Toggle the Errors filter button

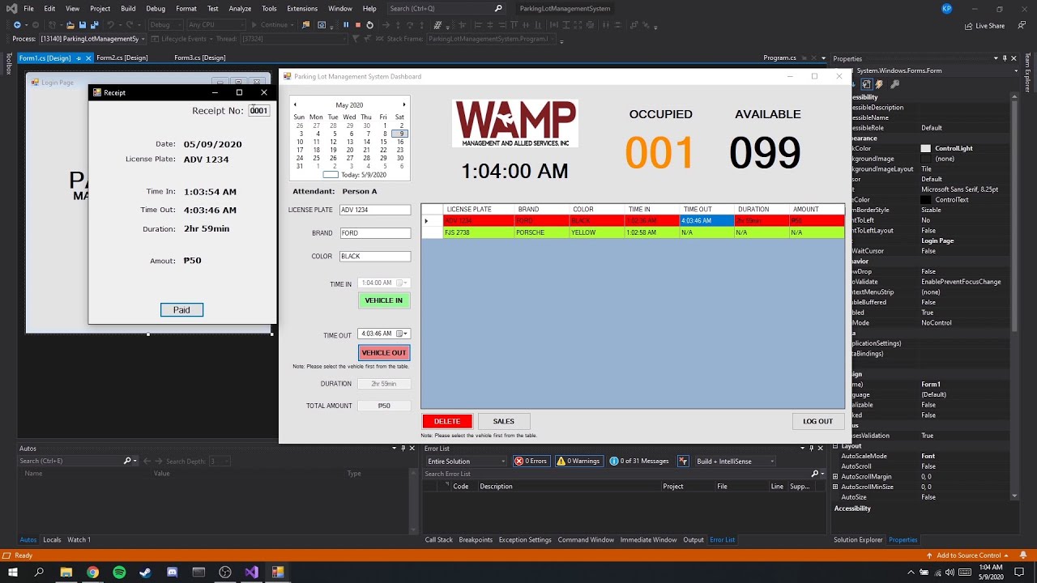(531, 462)
